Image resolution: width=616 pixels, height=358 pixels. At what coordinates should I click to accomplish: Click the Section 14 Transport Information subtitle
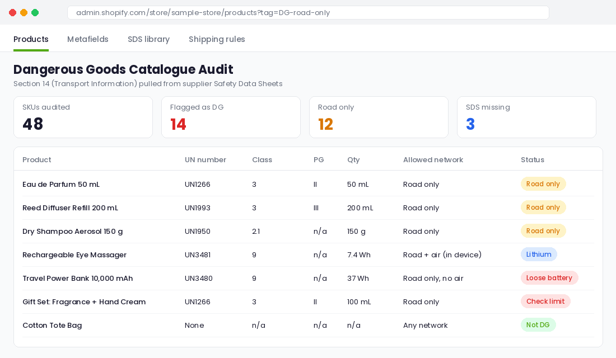pos(148,83)
